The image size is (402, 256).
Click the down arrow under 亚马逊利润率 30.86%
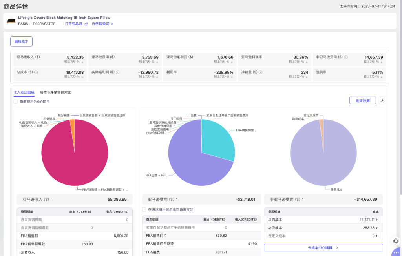click(307, 62)
